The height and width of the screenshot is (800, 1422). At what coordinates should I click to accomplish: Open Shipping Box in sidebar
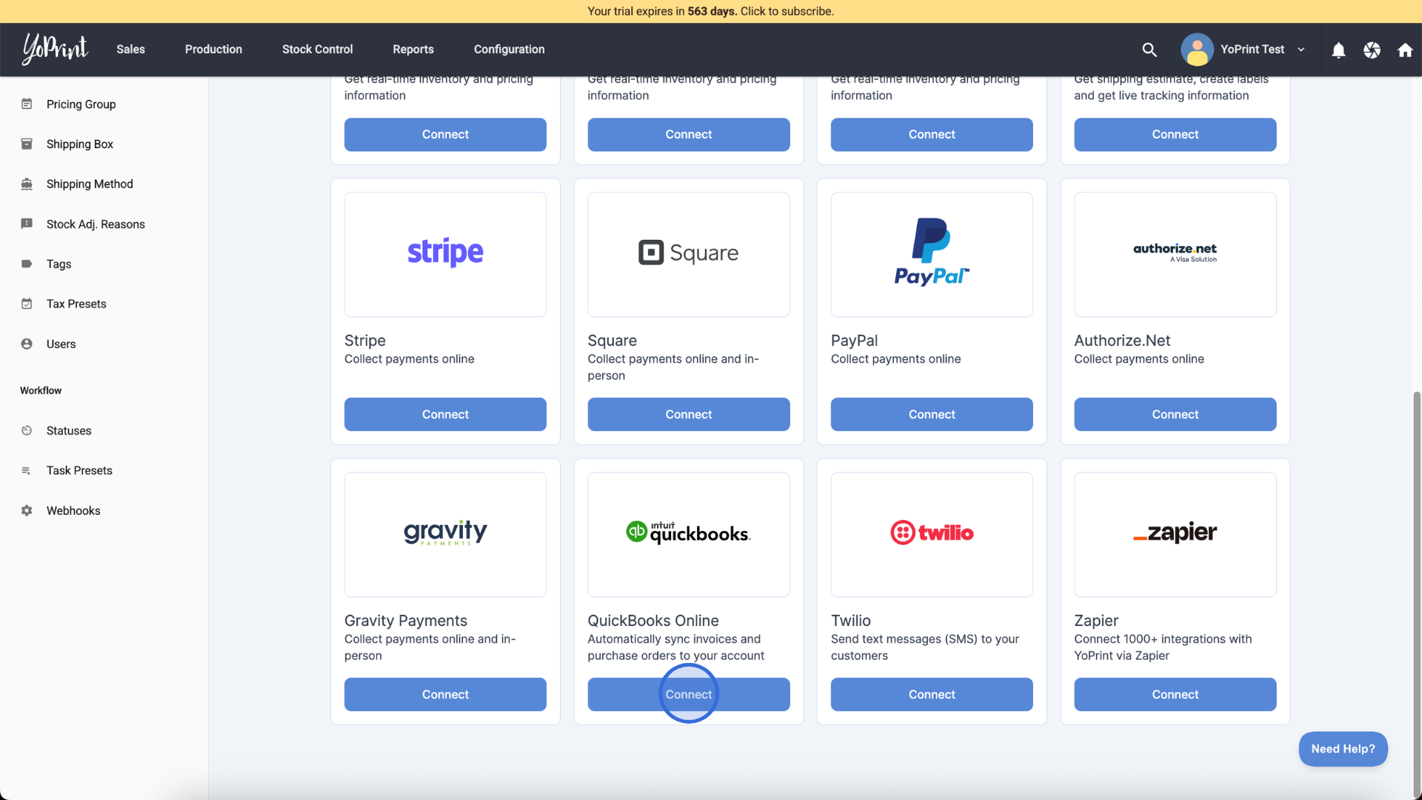(x=79, y=144)
